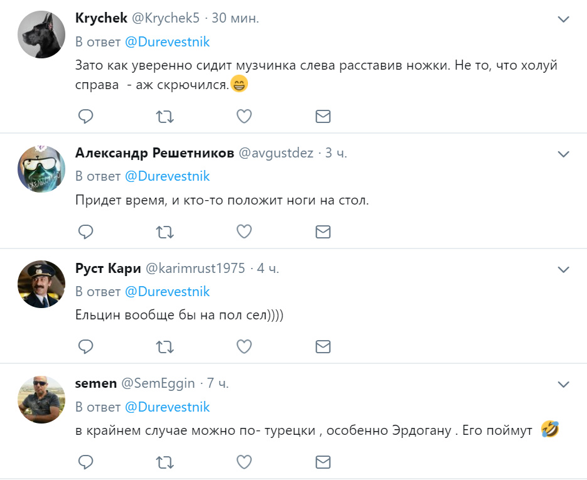Reply to Руст Кари's tweet
Image resolution: width=587 pixels, height=480 pixels.
(85, 347)
